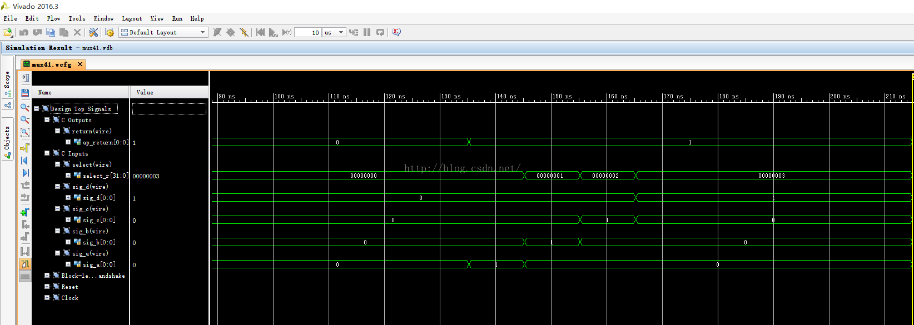914x325 pixels.
Task: Open the View menu
Action: [157, 18]
